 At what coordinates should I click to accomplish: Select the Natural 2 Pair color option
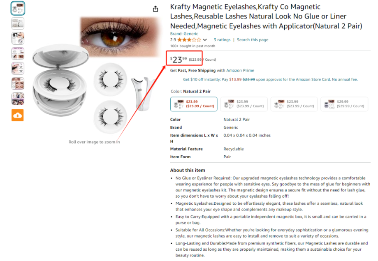click(194, 104)
